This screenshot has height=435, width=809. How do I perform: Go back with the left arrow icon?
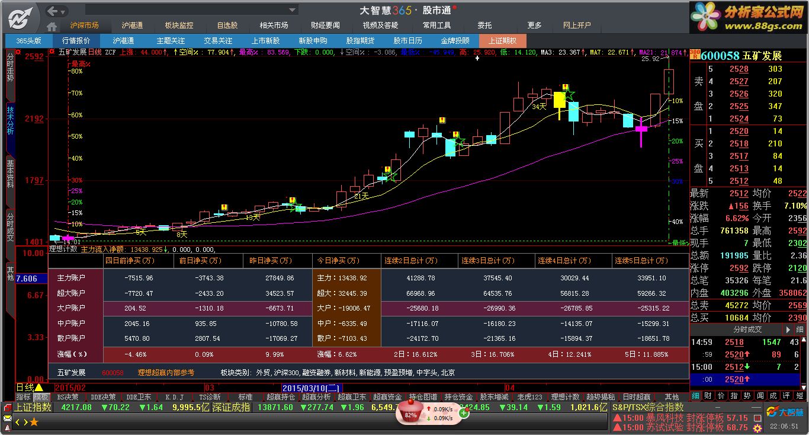click(x=53, y=11)
